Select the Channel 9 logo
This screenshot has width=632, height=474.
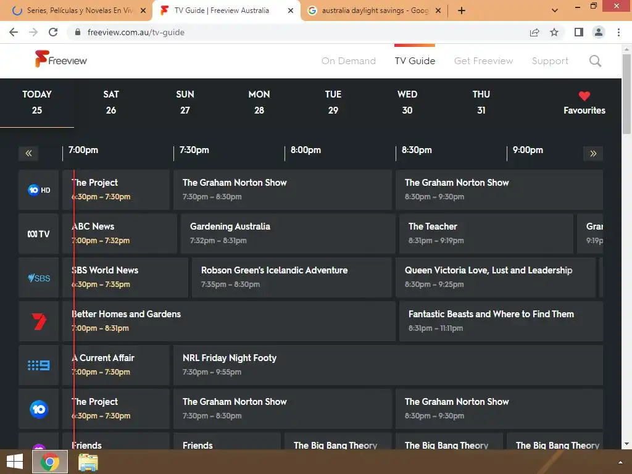coord(39,365)
